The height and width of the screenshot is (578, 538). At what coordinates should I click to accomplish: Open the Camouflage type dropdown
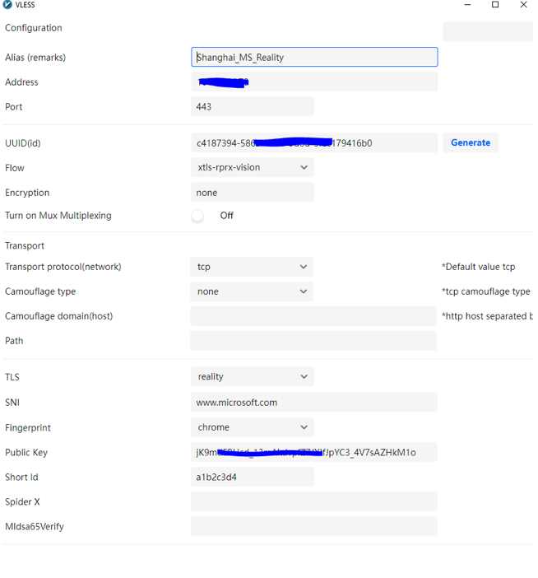[252, 291]
